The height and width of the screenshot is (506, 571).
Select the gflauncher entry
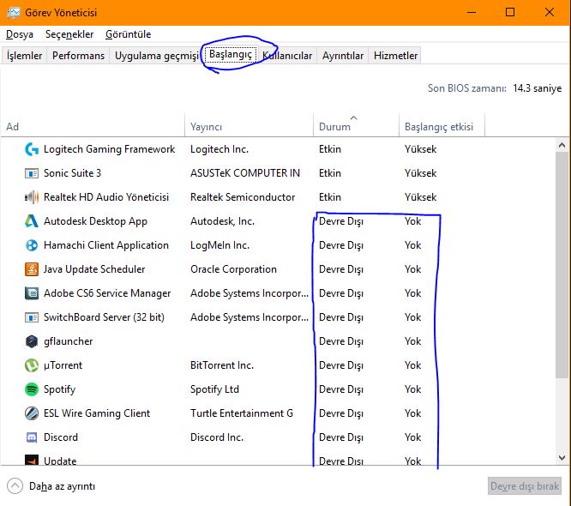(68, 341)
